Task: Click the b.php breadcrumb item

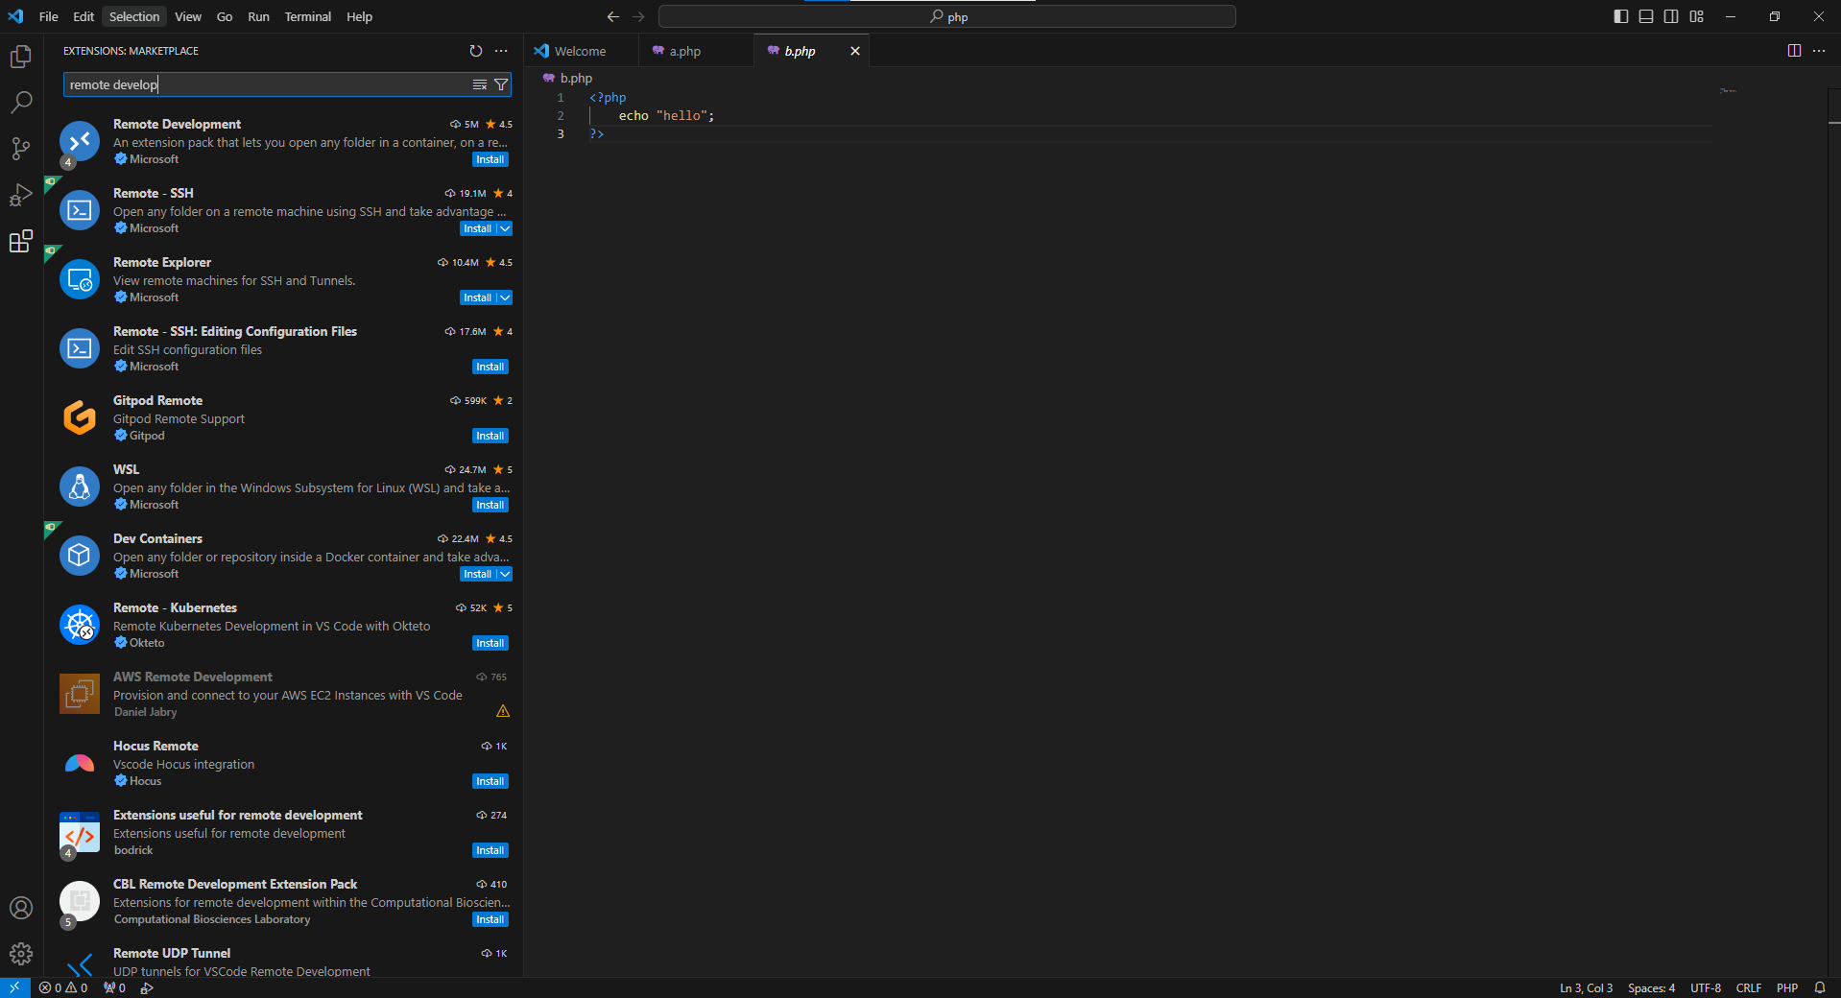Action: click(568, 78)
